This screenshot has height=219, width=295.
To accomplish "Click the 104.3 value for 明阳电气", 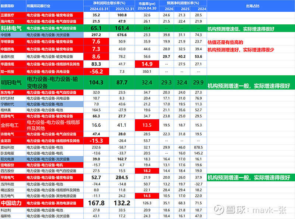I will click(x=96, y=83).
